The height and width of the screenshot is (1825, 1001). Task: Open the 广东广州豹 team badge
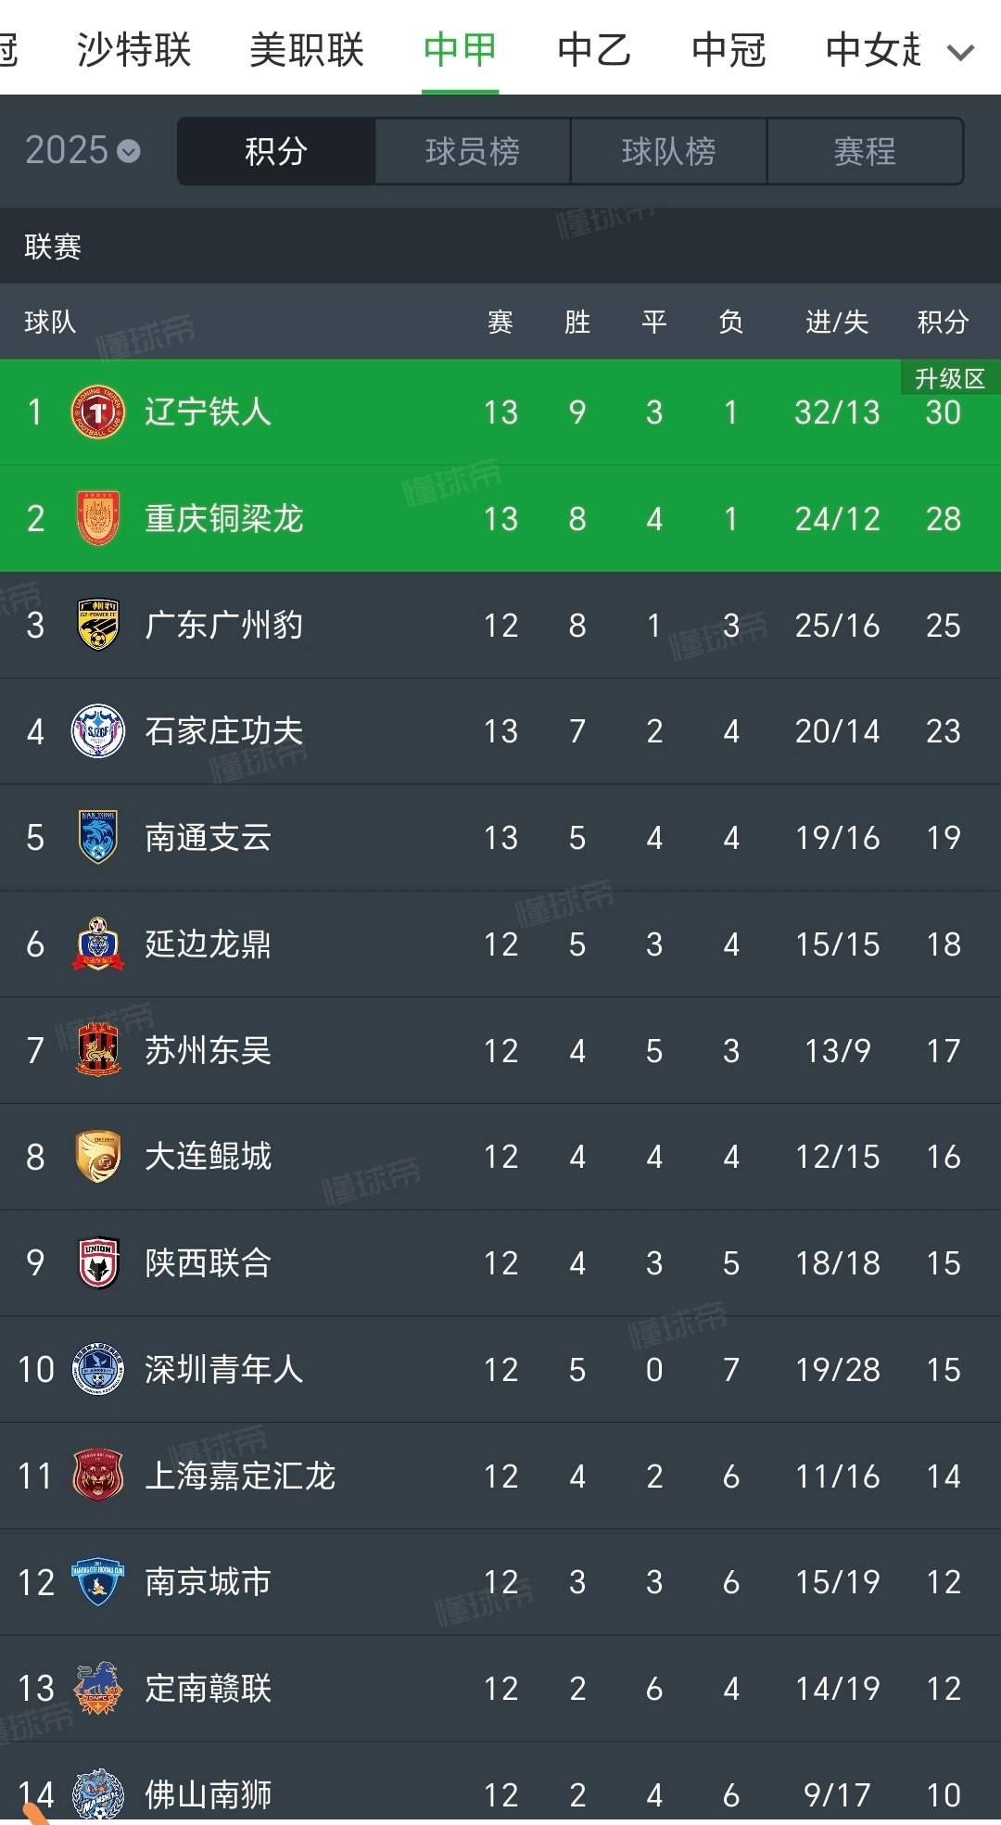point(98,625)
